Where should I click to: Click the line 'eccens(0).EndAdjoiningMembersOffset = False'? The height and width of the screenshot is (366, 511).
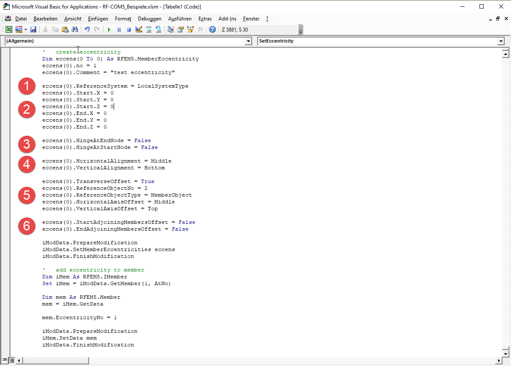115,229
